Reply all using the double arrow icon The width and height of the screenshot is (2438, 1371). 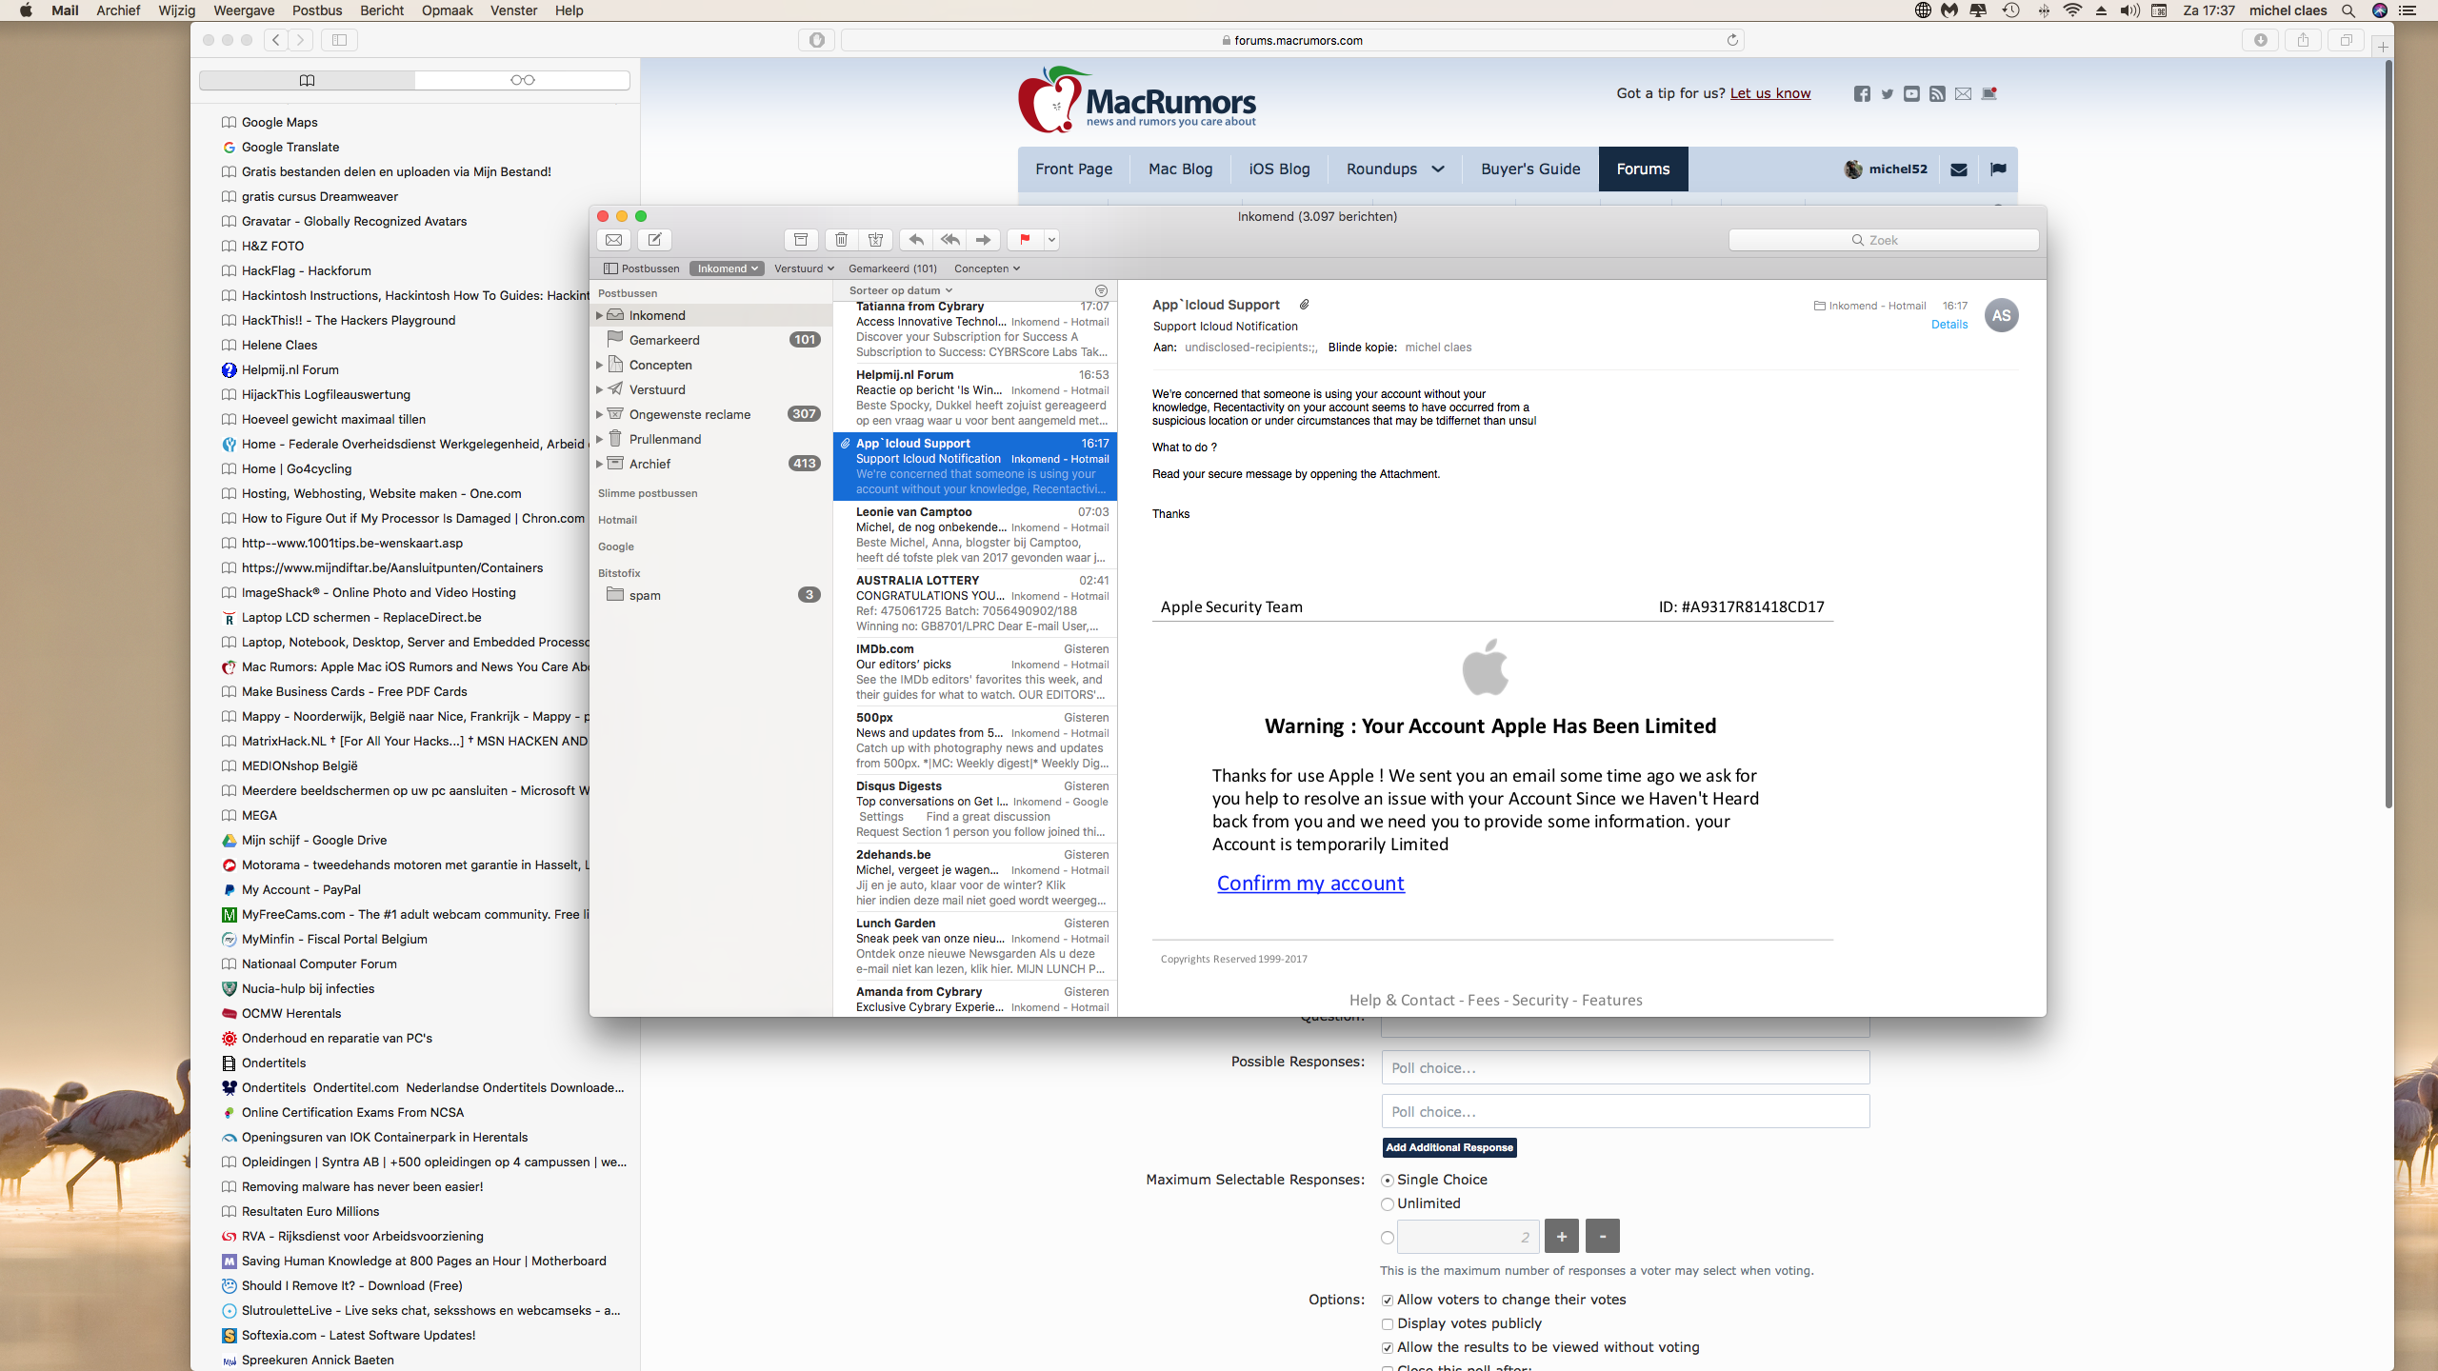[x=949, y=240]
